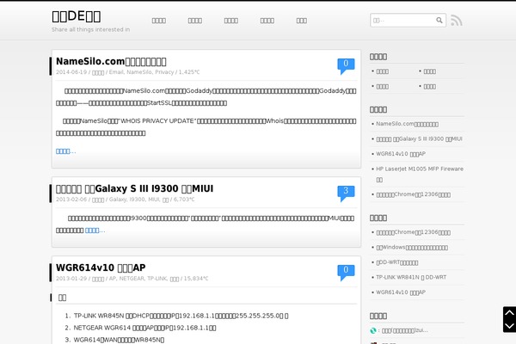Screen dimensions: 516x344
Task: Open sidebar link Galaxy S III I9300 MIUI
Action: 420,139
